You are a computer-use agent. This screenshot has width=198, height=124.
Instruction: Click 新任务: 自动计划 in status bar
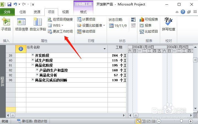pyautogui.click(x=32, y=121)
